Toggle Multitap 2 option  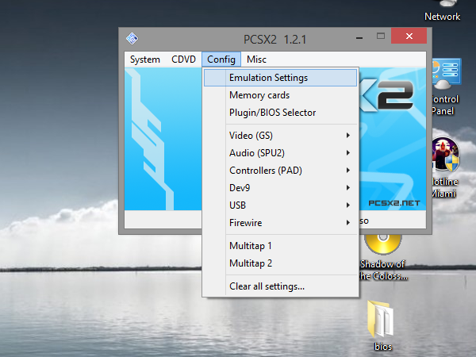(280, 263)
